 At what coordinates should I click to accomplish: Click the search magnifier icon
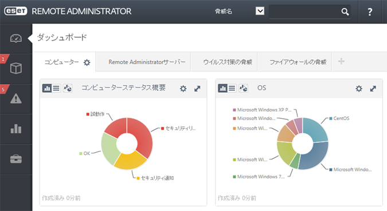(x=345, y=11)
